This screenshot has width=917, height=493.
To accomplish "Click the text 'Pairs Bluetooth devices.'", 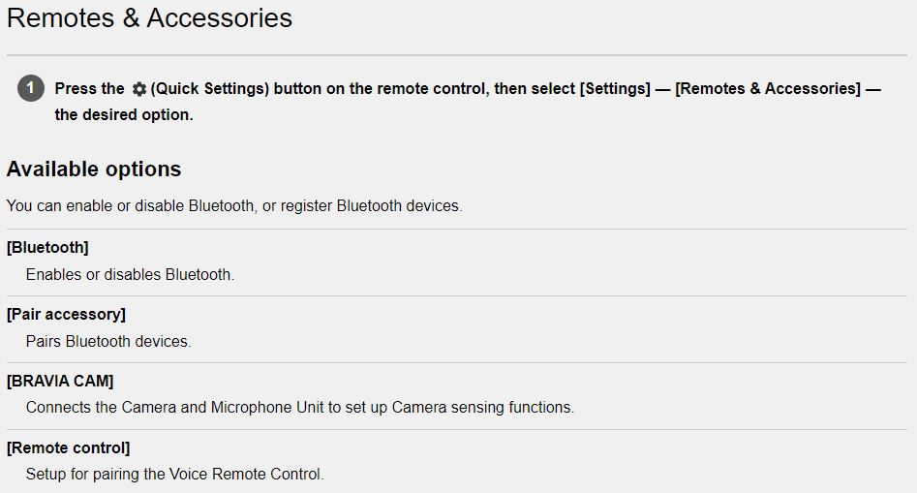I will pyautogui.click(x=108, y=341).
